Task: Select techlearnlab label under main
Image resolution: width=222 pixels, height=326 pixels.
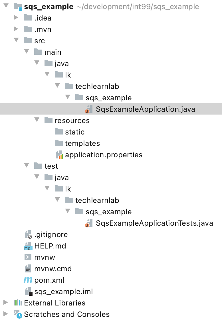Action: click(x=97, y=86)
